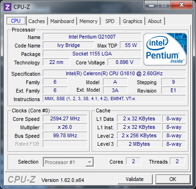Click the 'Version 1.62.0.x64' text
196x189 pixels.
(63, 180)
